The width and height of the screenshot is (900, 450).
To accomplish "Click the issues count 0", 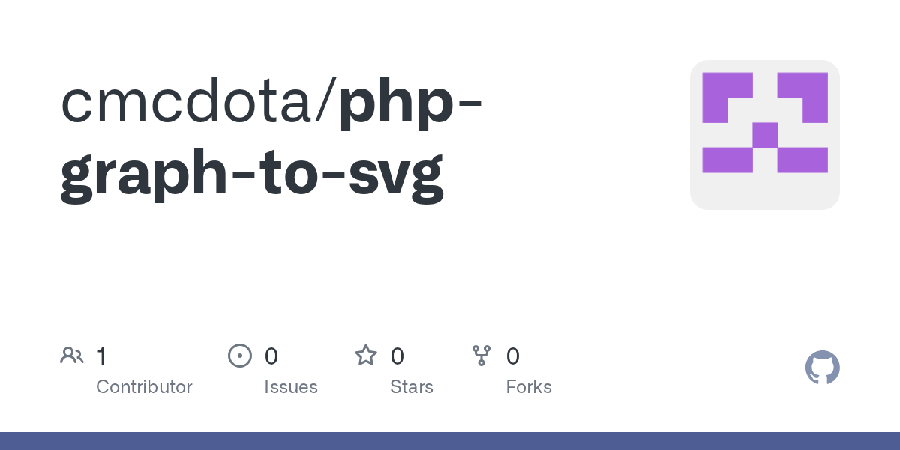I will [271, 355].
